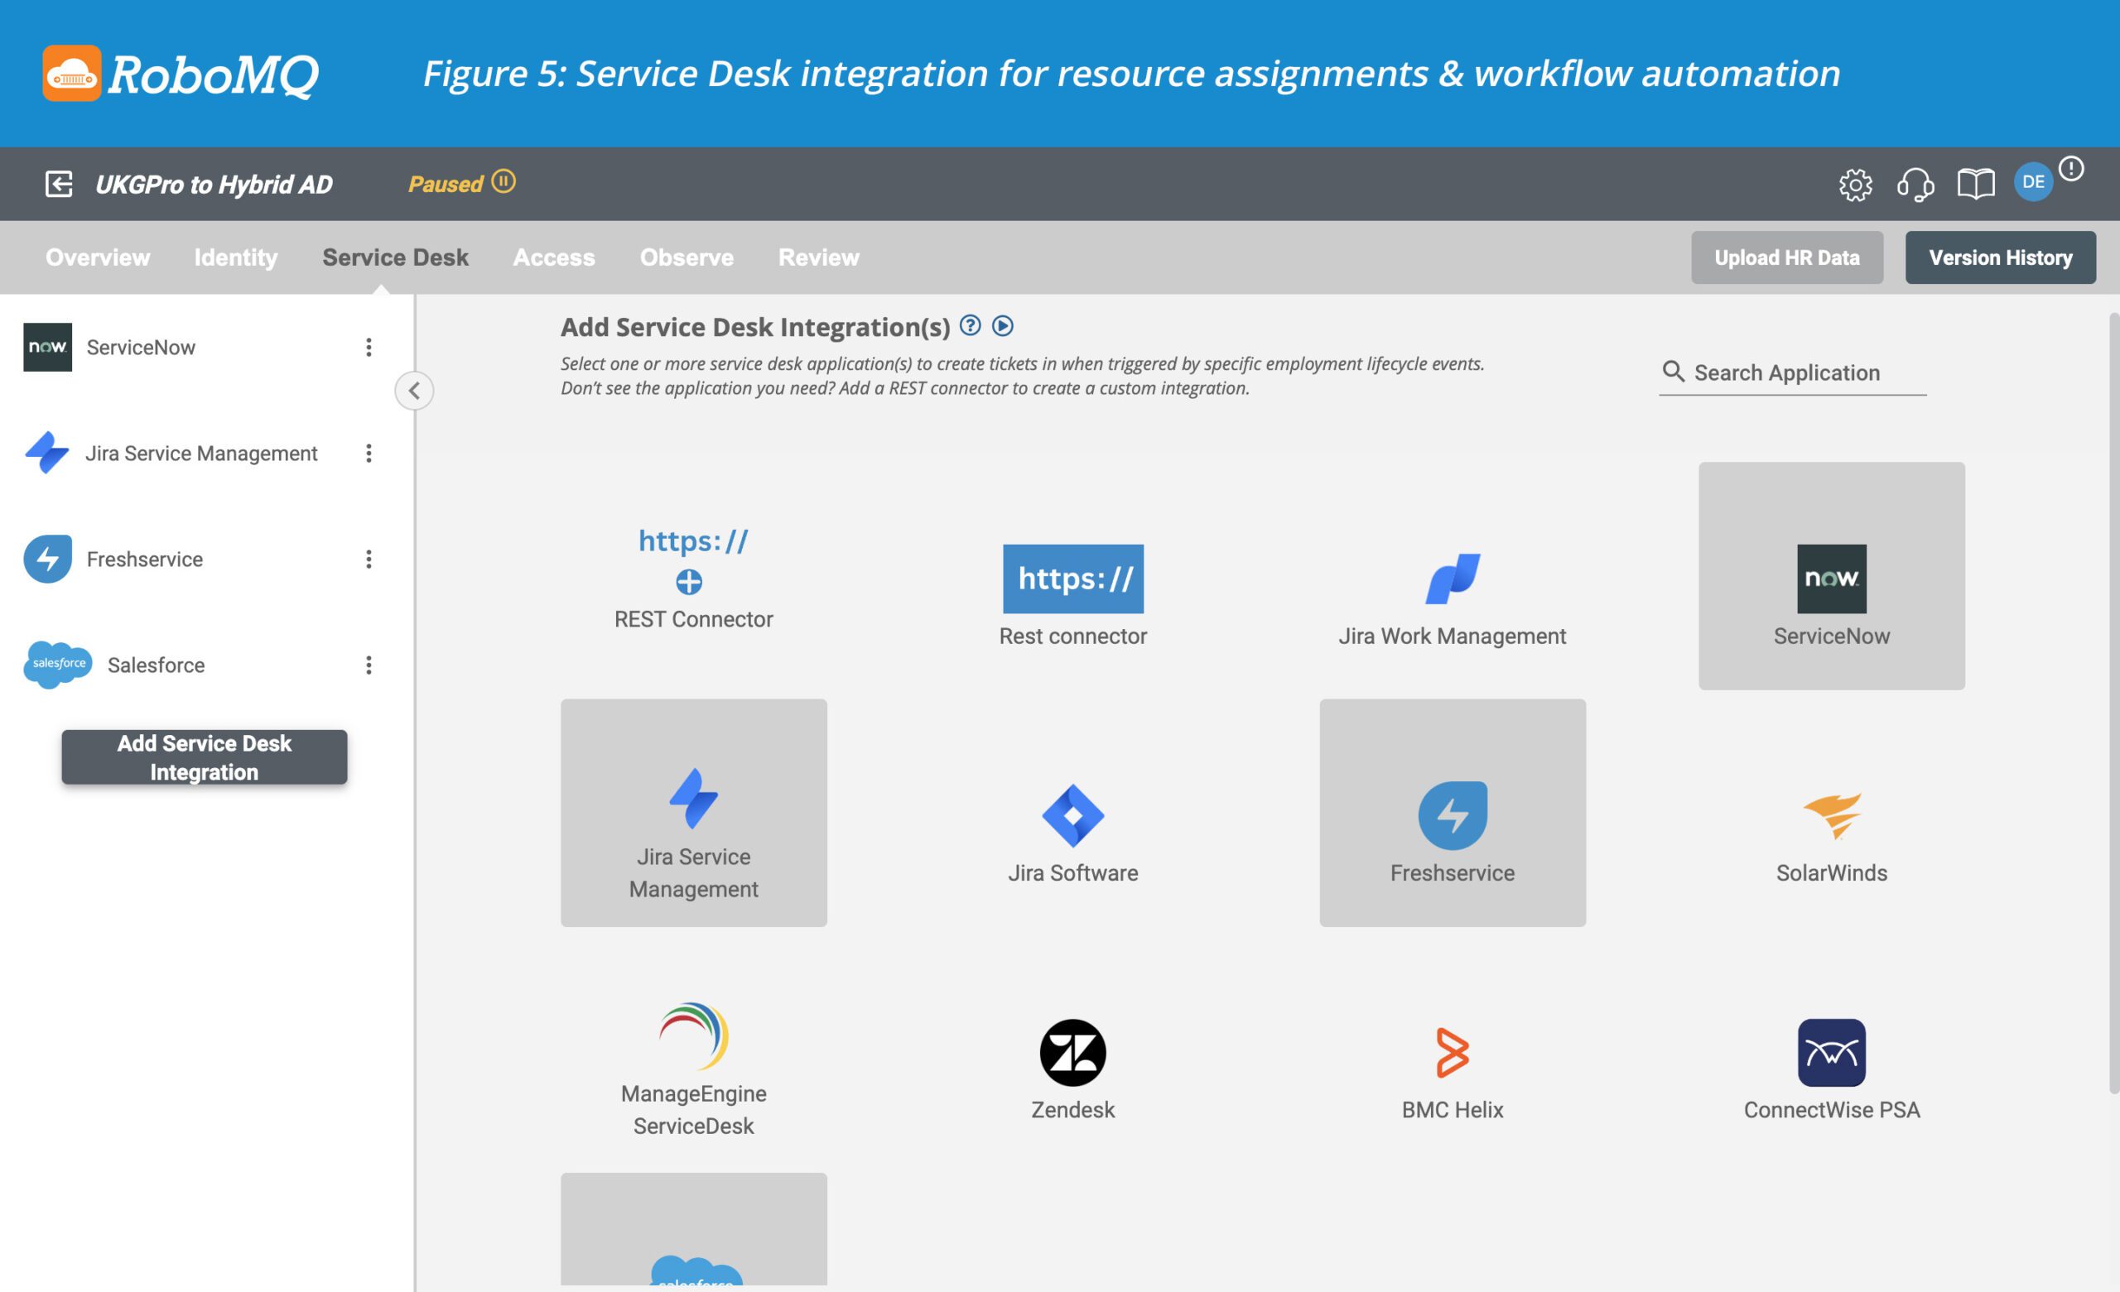Switch to the Access tab
Image resolution: width=2120 pixels, height=1292 pixels.
pos(553,257)
